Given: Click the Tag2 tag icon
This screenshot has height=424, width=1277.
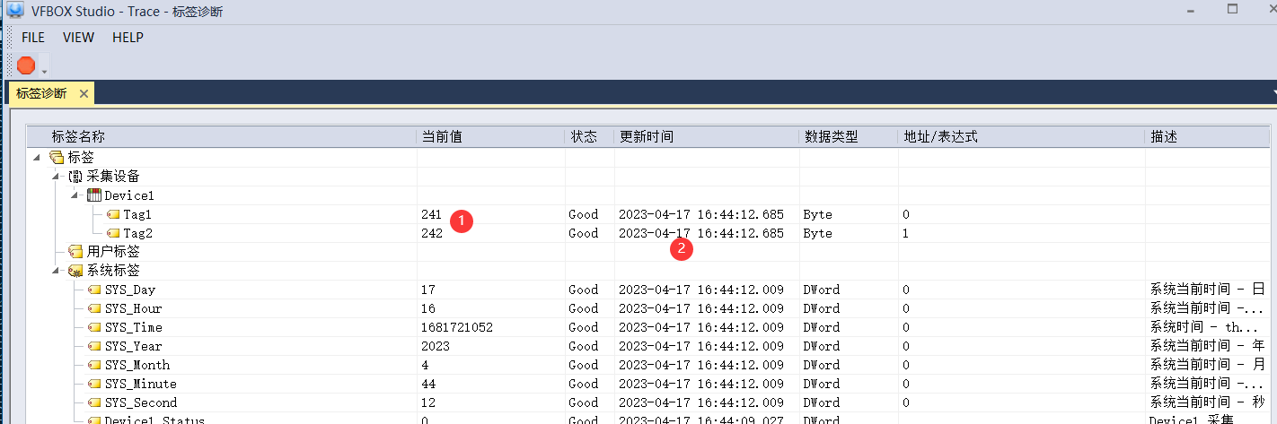Looking at the screenshot, I should [x=113, y=233].
